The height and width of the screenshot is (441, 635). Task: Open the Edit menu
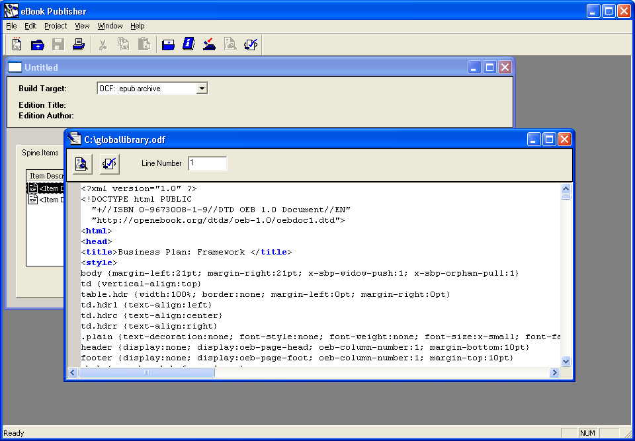(30, 26)
